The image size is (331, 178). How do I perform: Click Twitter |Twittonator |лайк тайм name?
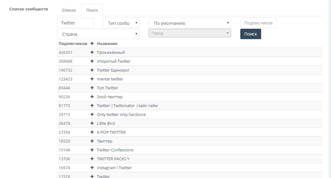click(x=127, y=106)
